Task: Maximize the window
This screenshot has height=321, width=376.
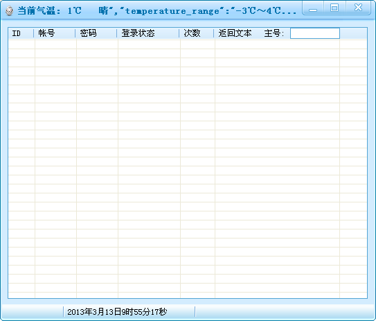Action: [x=334, y=8]
